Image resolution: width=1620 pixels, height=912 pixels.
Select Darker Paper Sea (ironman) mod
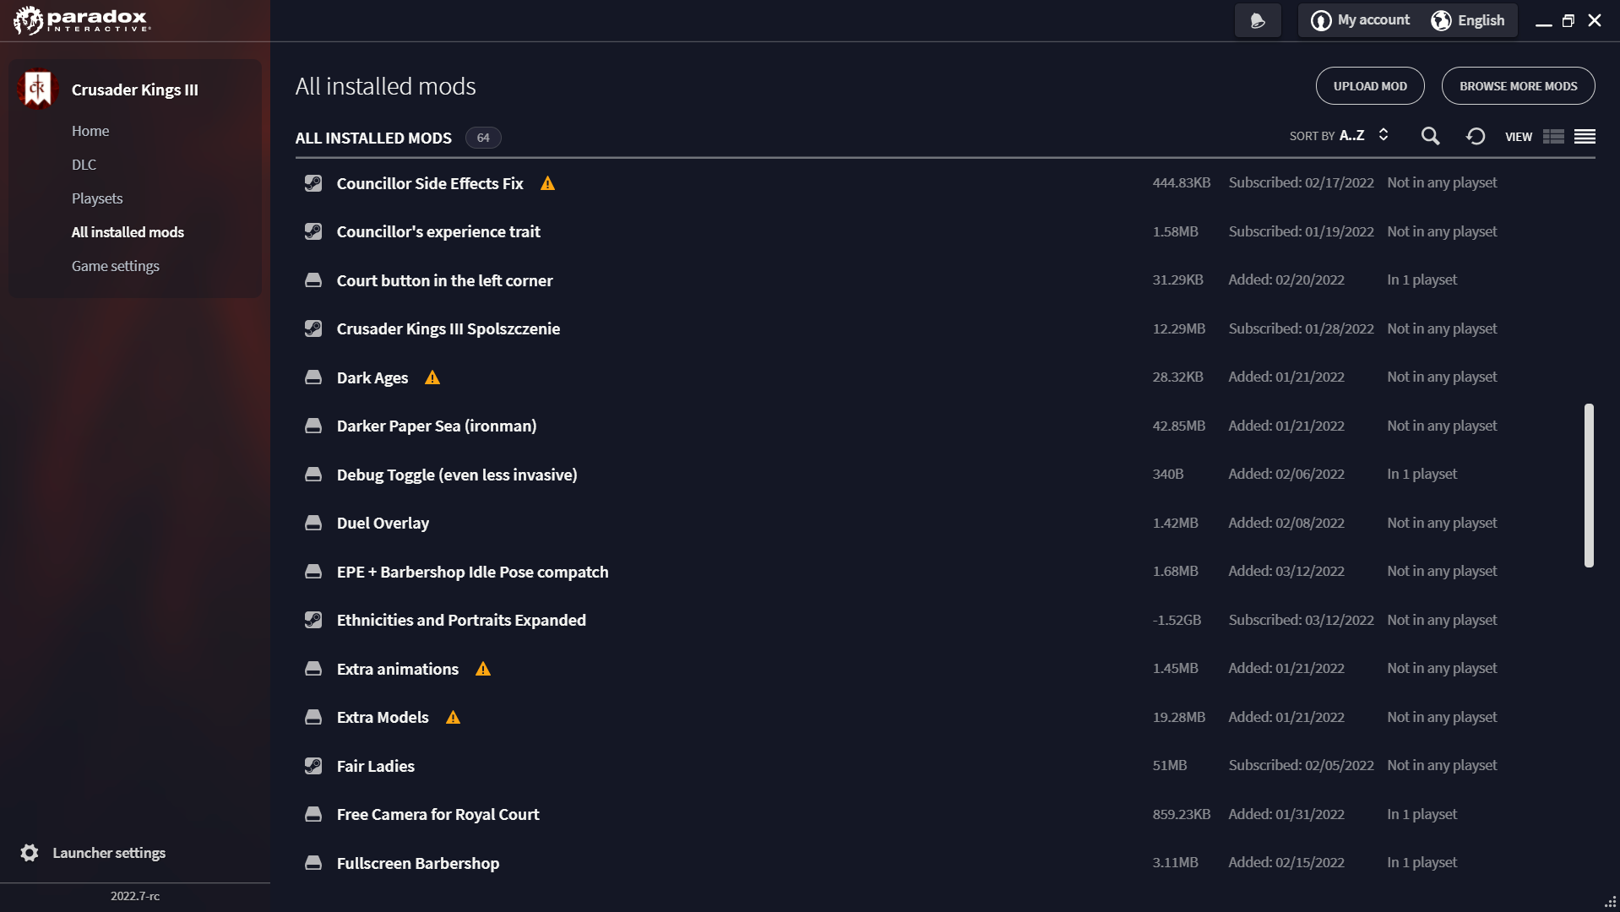437,426
